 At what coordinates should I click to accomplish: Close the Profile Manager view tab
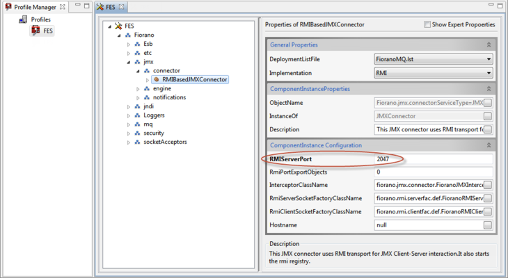click(62, 7)
